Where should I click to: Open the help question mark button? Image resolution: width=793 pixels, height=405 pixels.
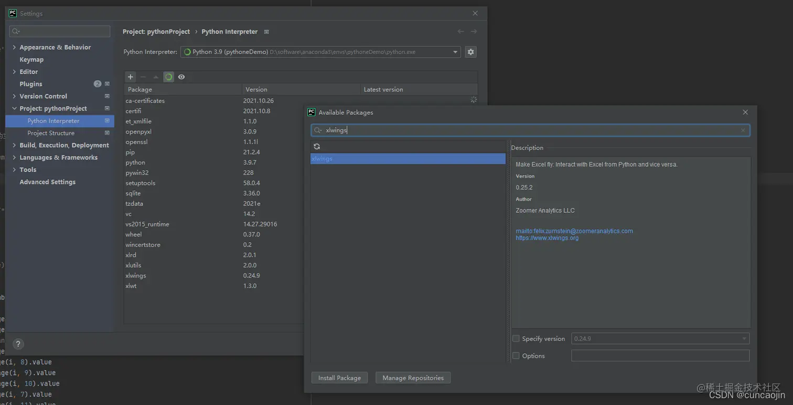[18, 344]
